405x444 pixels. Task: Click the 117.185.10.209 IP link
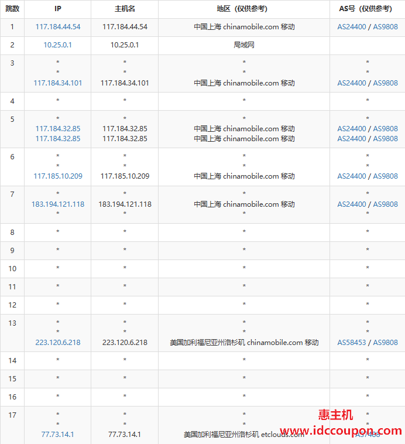[58, 176]
